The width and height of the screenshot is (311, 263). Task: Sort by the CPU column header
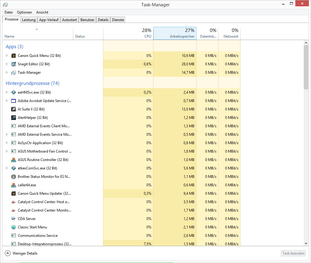(x=128, y=33)
